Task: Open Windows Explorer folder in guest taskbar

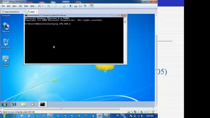Action: pos(23,104)
